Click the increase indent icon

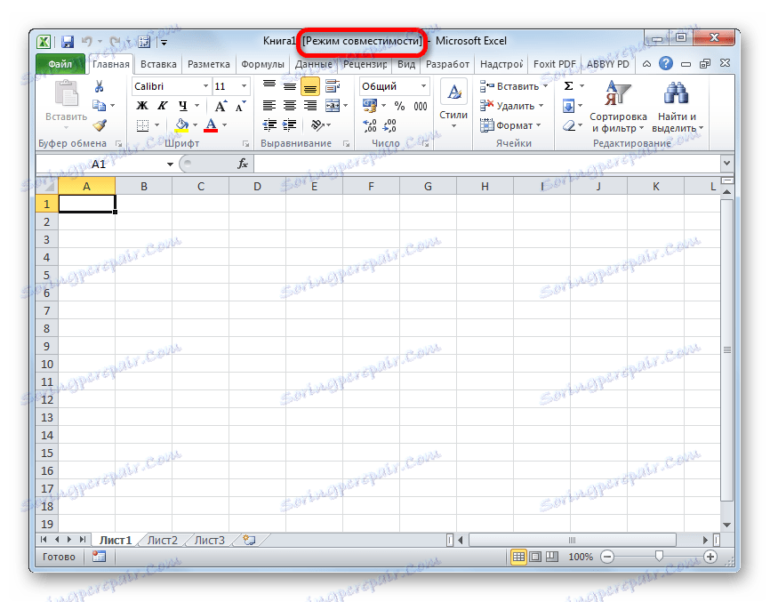point(290,125)
